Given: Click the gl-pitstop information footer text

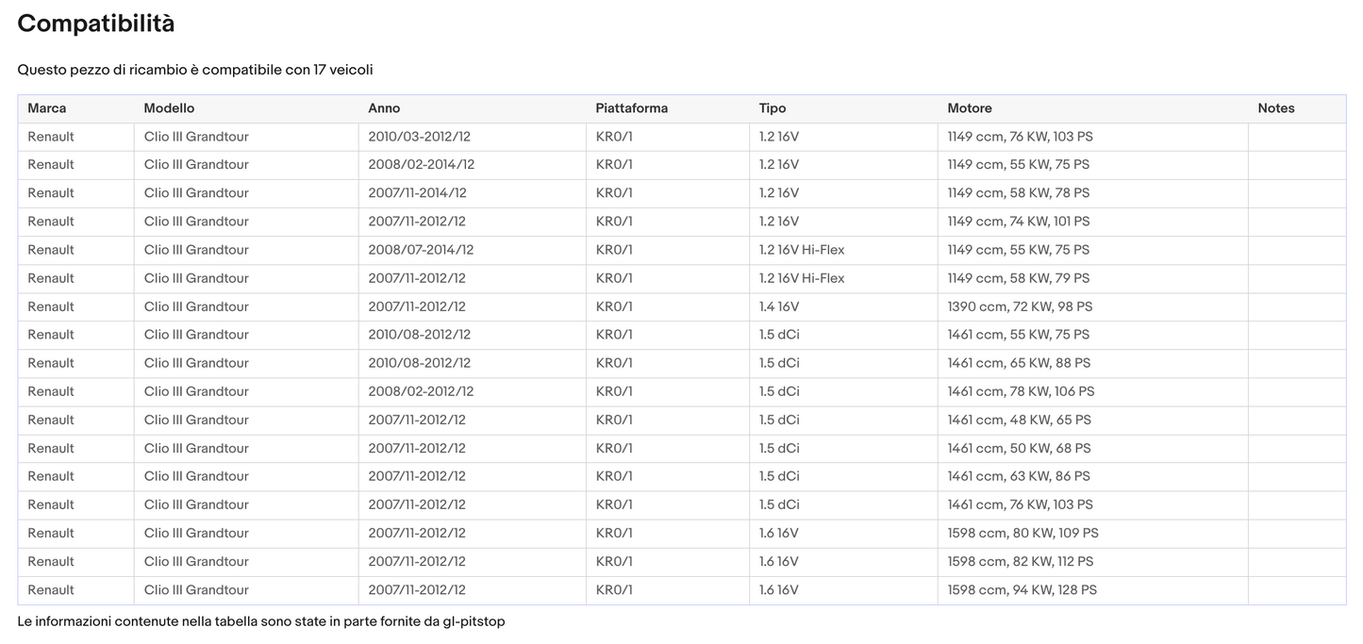Looking at the screenshot, I should pyautogui.click(x=261, y=622).
